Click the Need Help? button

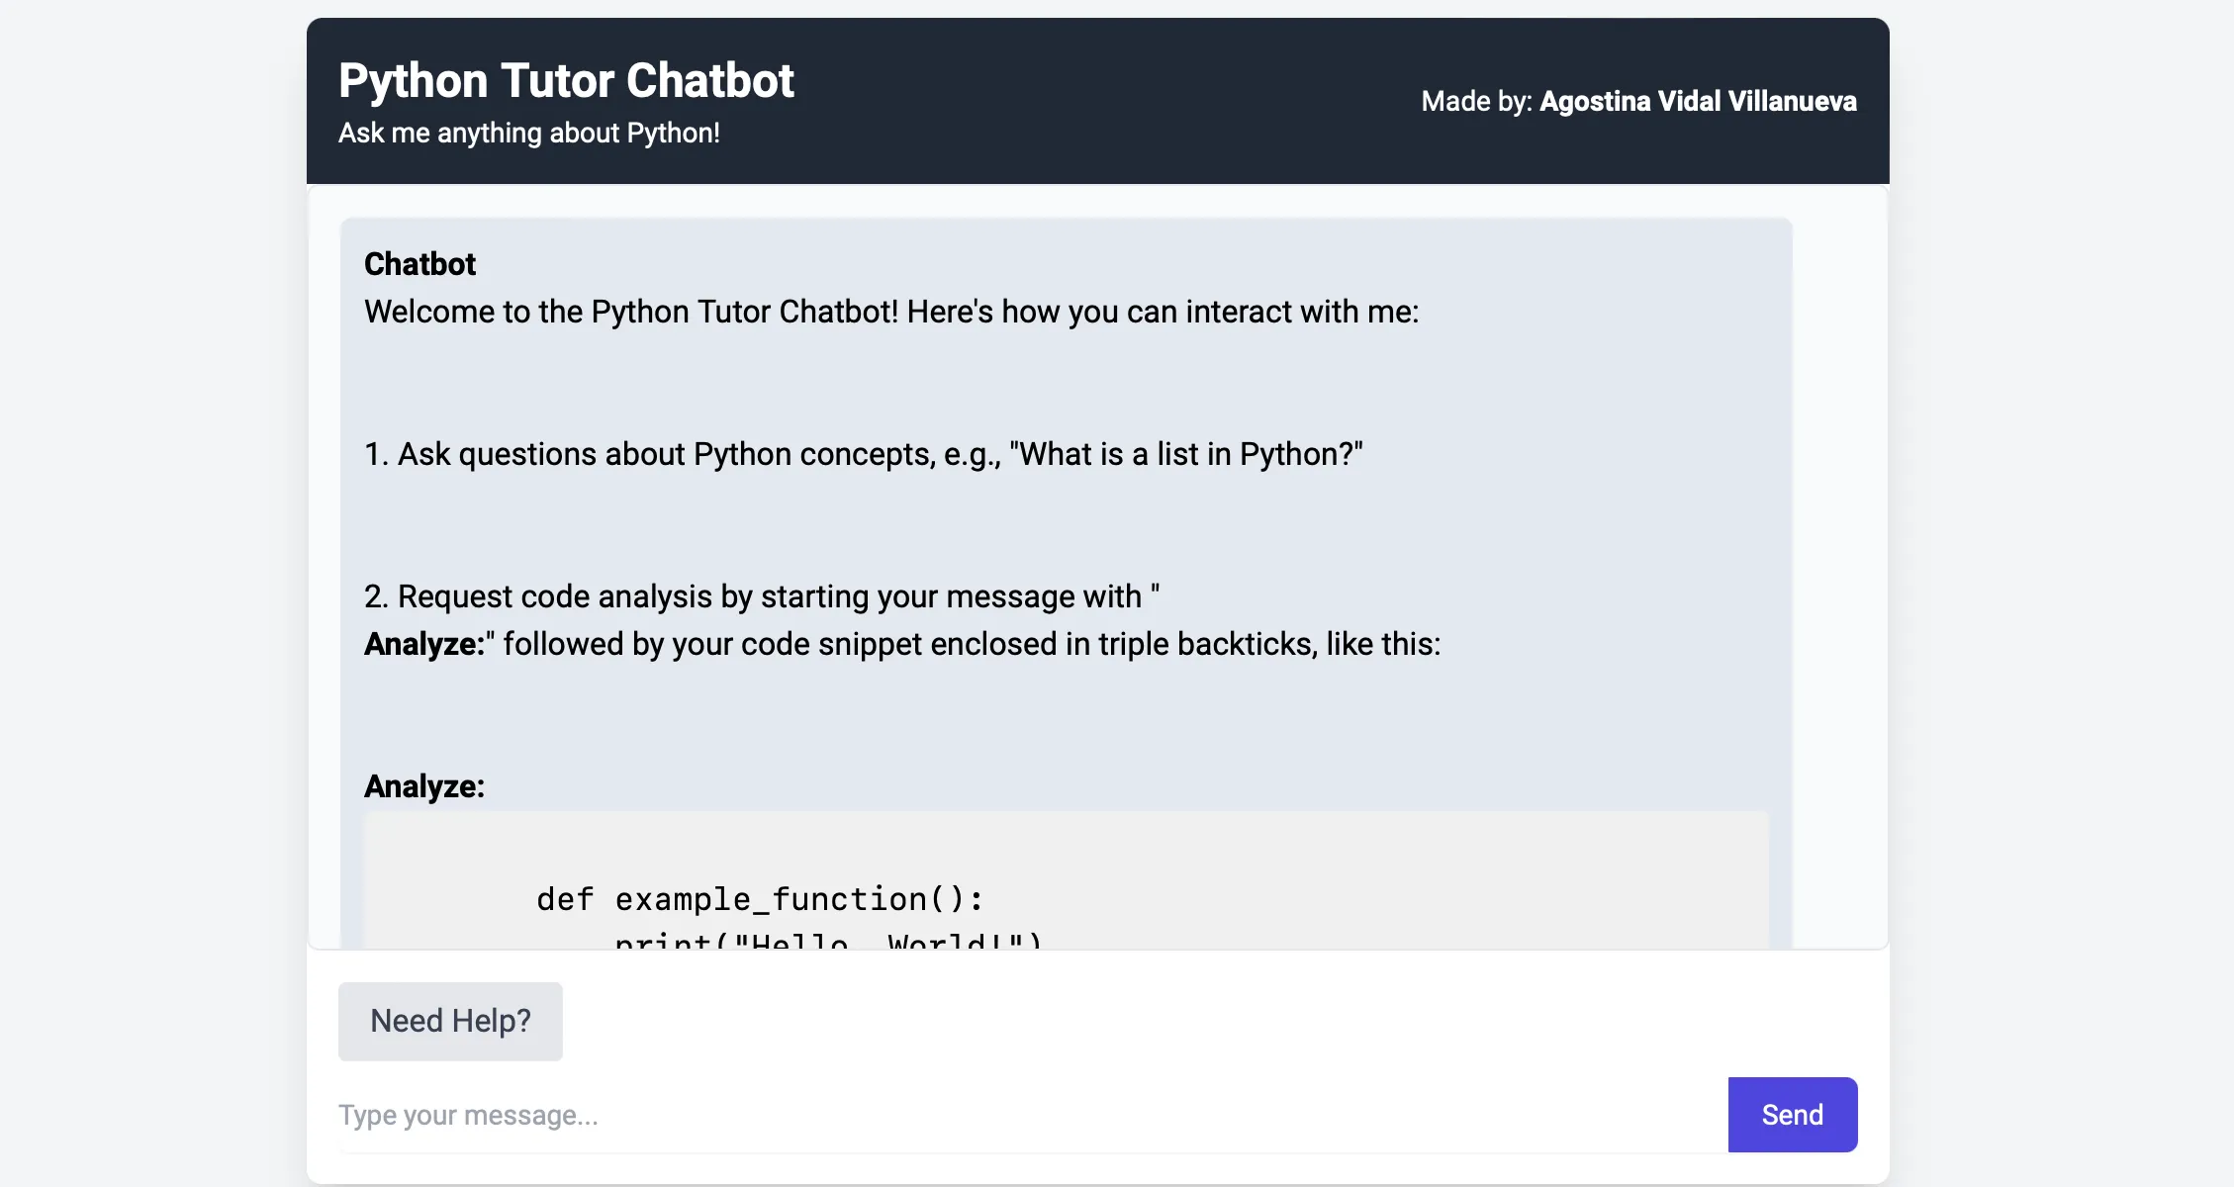(450, 1021)
